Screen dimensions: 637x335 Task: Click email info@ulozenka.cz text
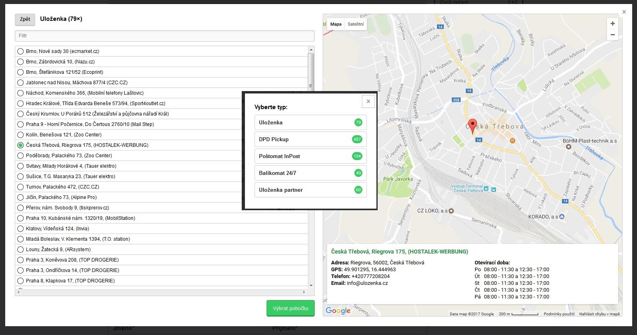click(x=367, y=283)
